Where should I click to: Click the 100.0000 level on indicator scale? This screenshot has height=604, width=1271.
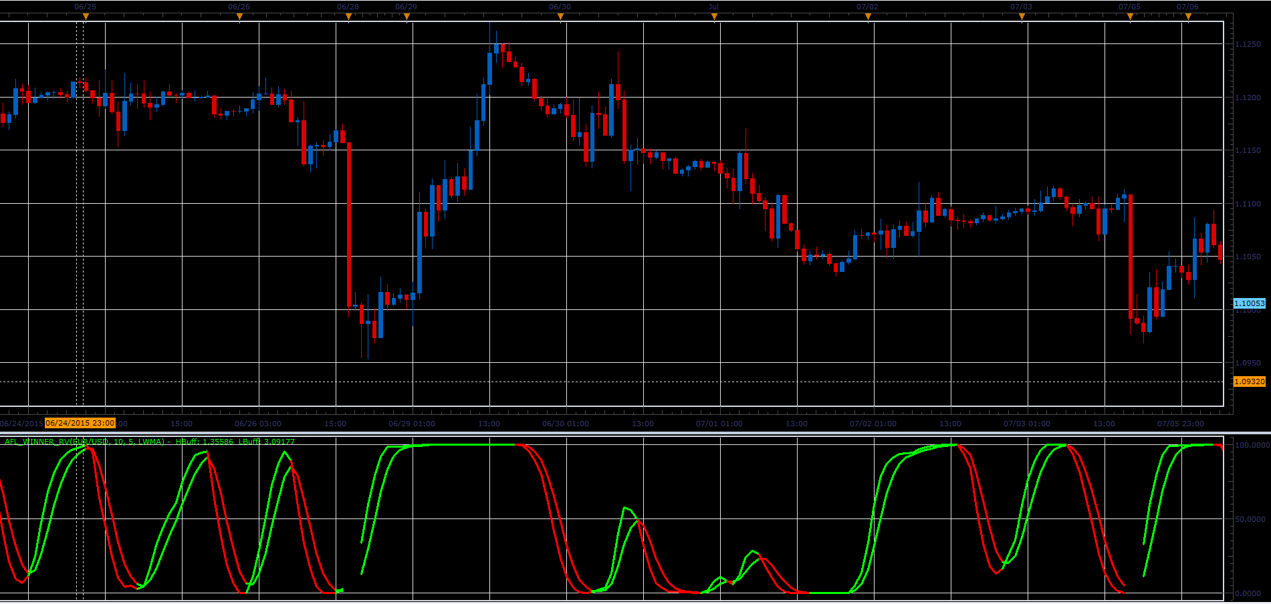[1251, 444]
